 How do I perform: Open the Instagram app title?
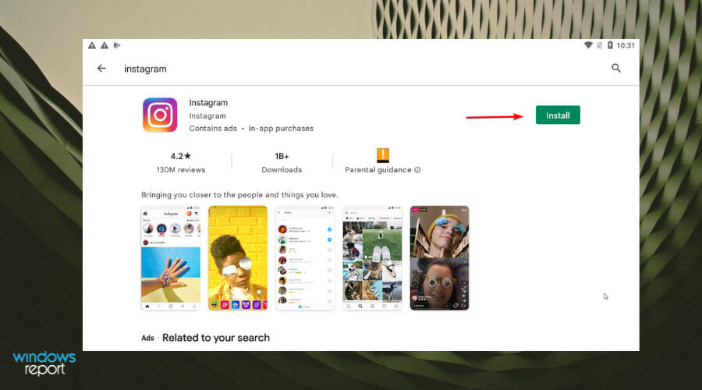point(208,102)
